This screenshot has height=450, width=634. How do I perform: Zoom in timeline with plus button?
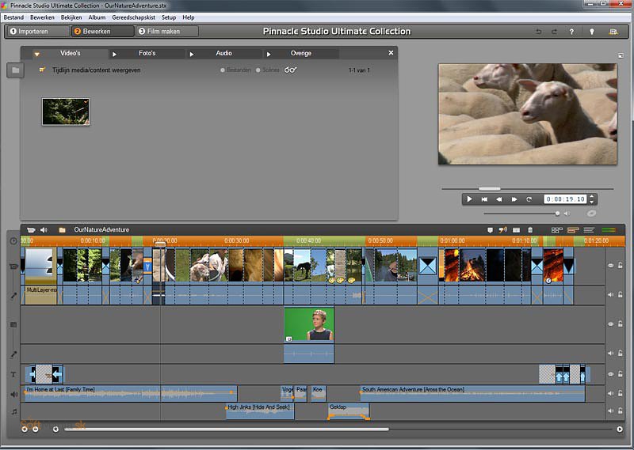(25, 429)
